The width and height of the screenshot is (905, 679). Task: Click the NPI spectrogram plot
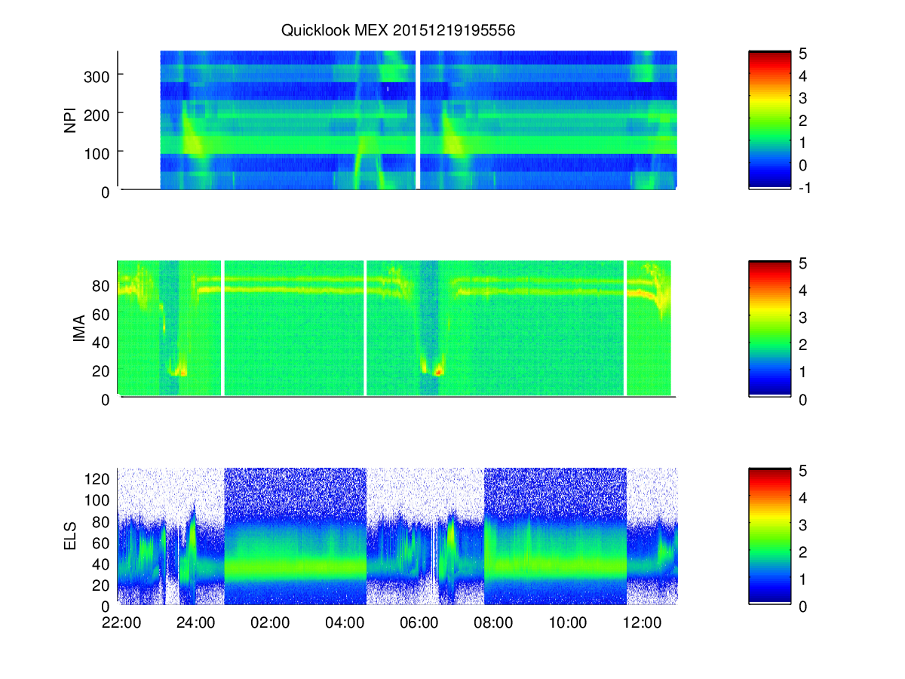[x=397, y=120]
